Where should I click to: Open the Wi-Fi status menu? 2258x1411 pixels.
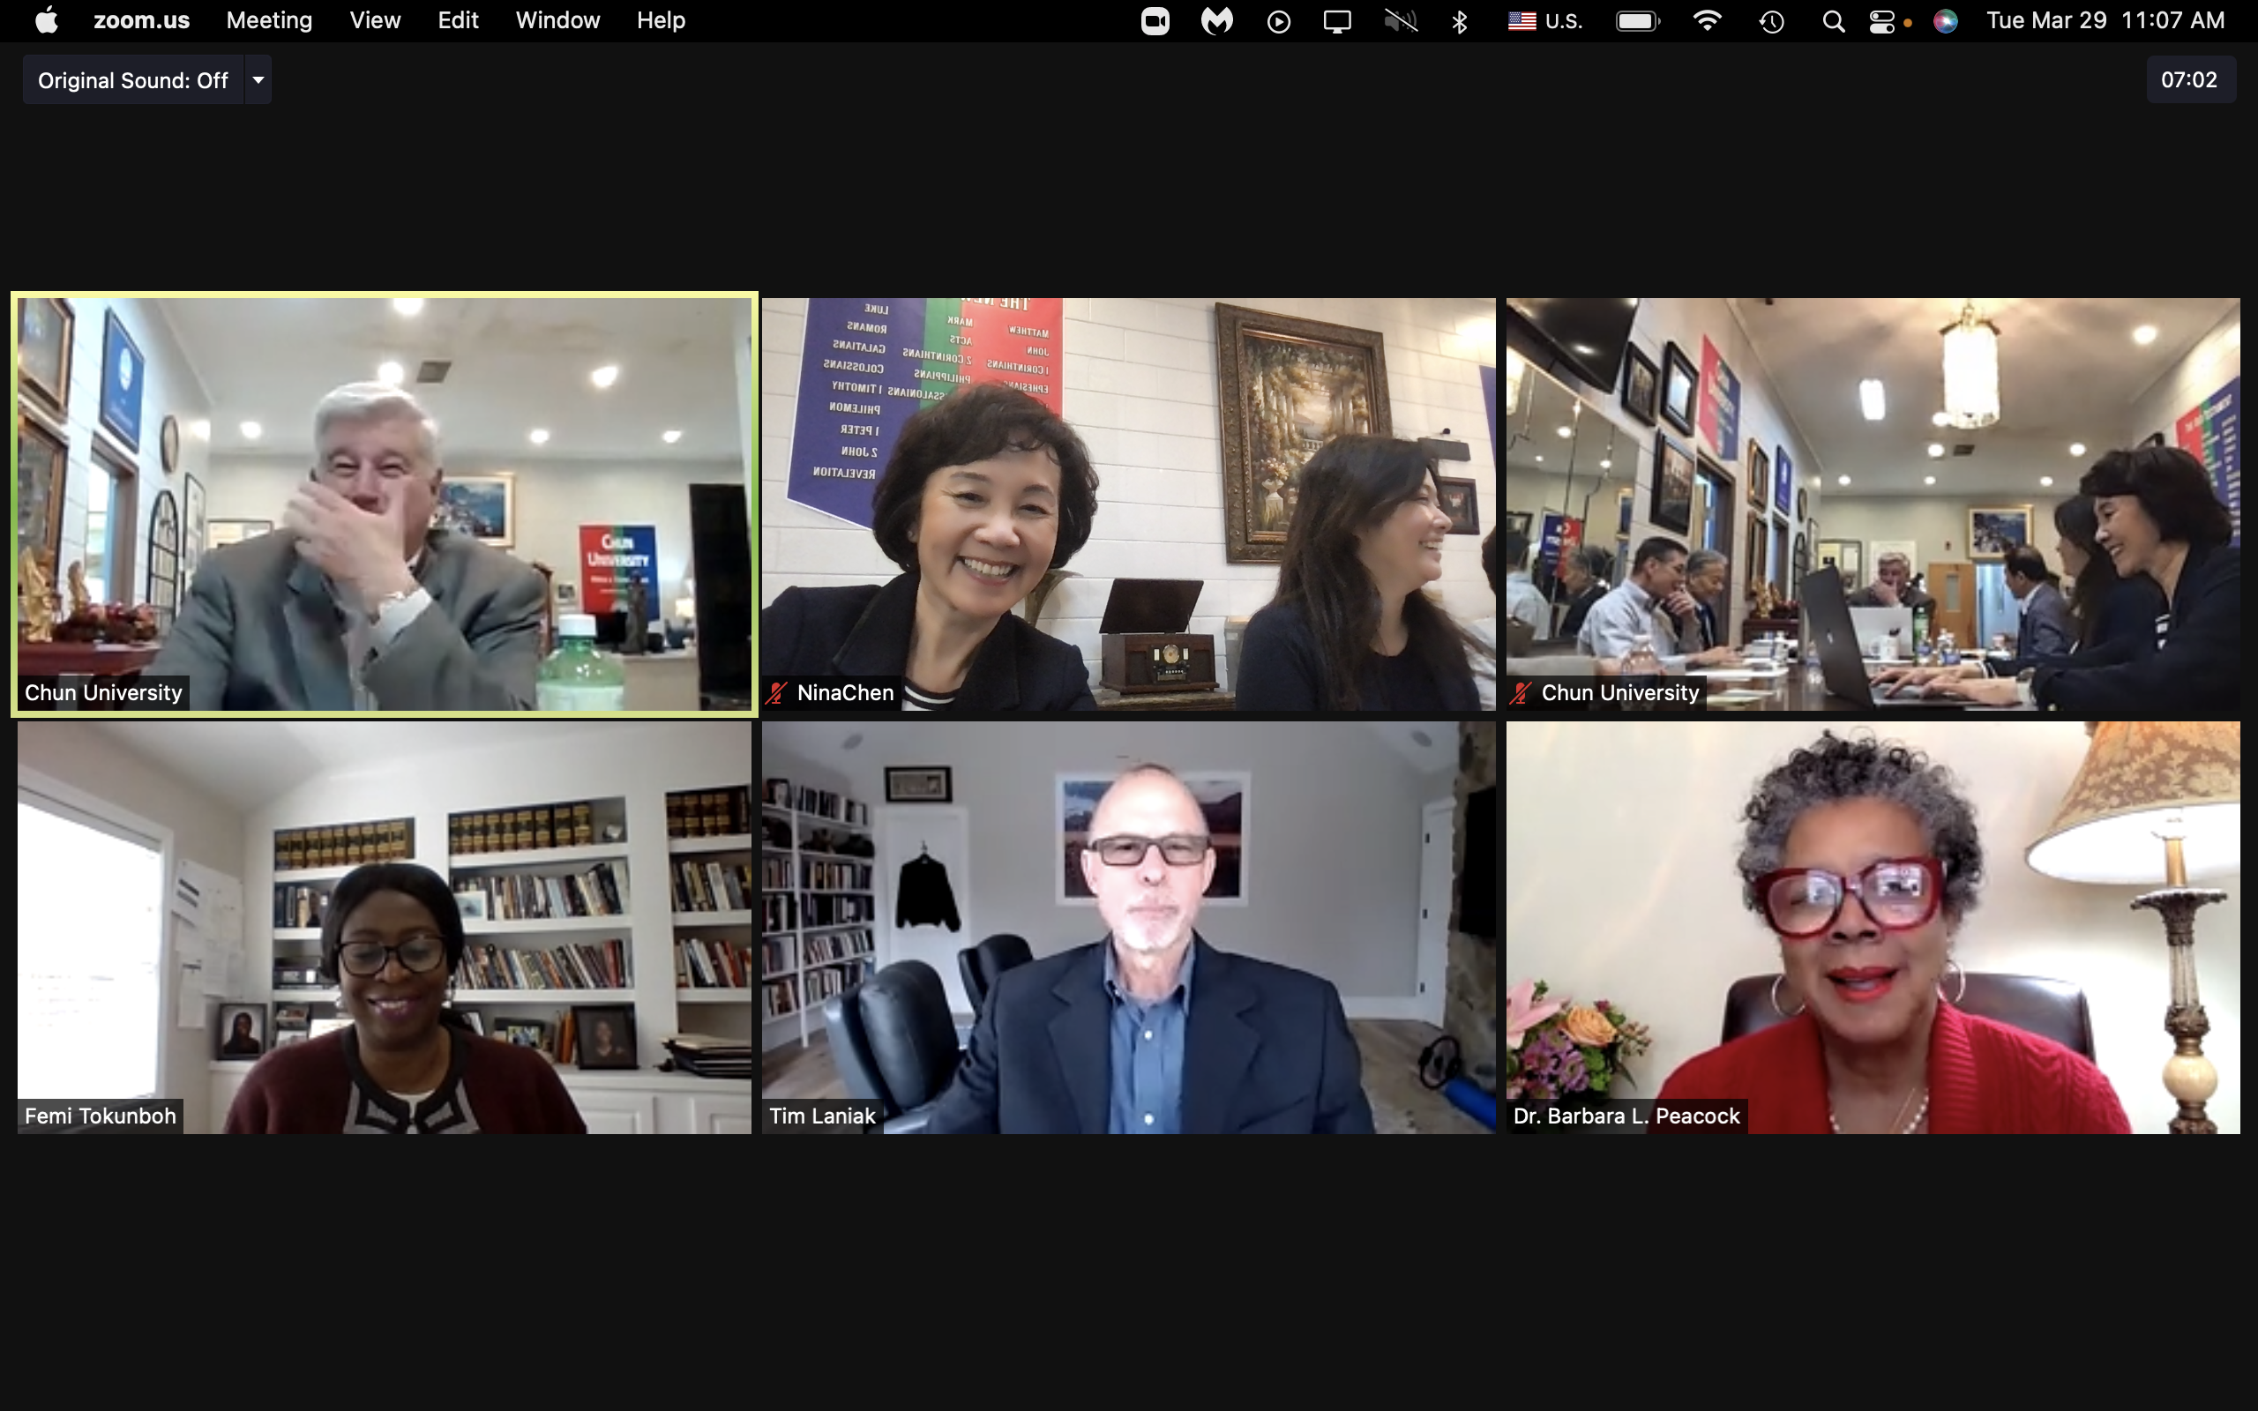click(x=1707, y=20)
